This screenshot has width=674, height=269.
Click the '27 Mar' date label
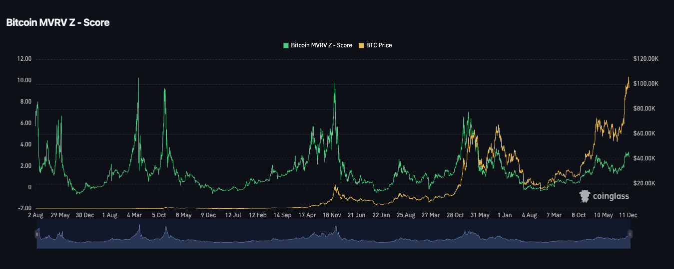pyautogui.click(x=431, y=215)
